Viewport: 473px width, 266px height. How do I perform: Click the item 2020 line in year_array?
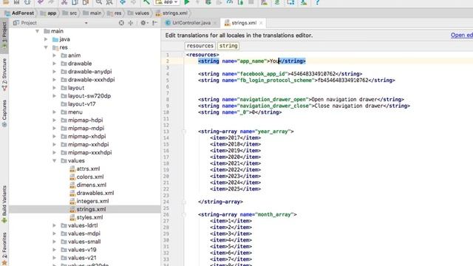pyautogui.click(x=235, y=157)
